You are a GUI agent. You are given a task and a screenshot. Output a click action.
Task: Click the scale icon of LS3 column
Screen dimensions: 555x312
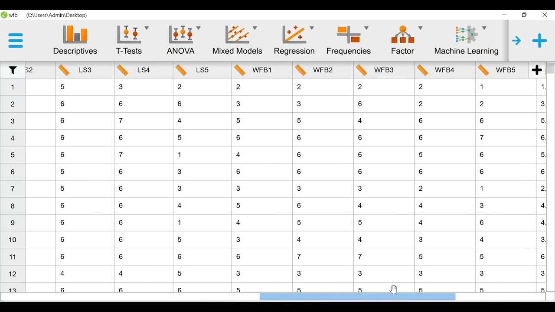point(65,70)
